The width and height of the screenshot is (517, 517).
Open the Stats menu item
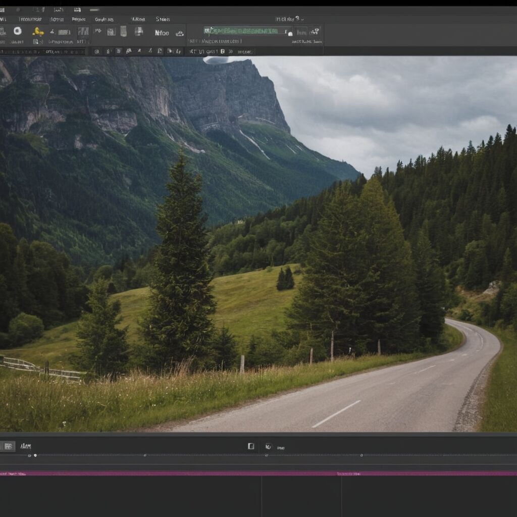click(x=163, y=19)
